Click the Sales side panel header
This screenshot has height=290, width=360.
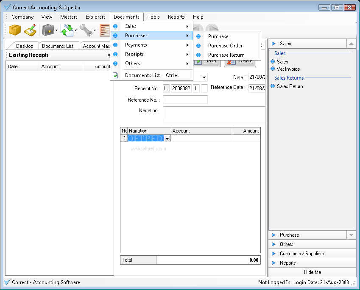[x=308, y=44]
